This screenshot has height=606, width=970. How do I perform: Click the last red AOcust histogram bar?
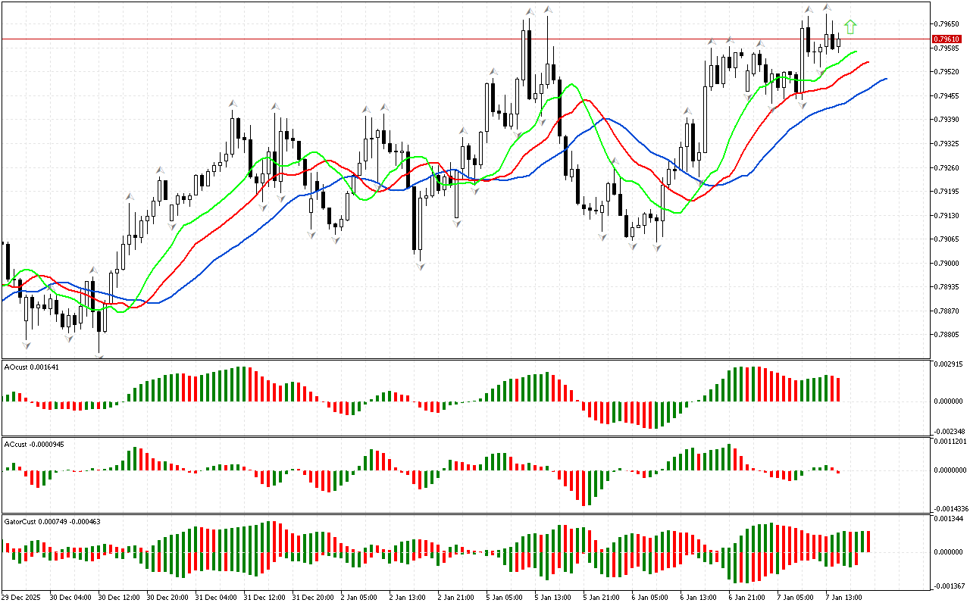pyautogui.click(x=839, y=389)
